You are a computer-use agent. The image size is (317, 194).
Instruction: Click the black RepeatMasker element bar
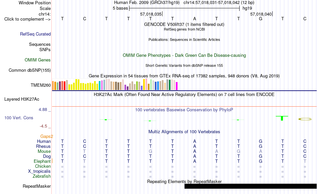coord(251,186)
